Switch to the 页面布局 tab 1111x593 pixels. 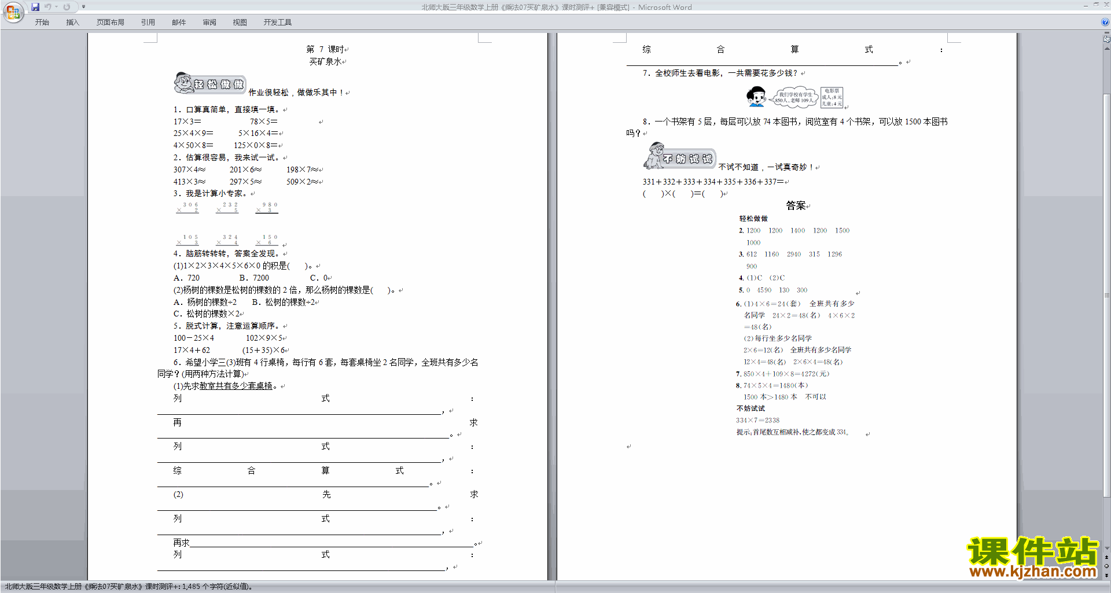coord(111,23)
